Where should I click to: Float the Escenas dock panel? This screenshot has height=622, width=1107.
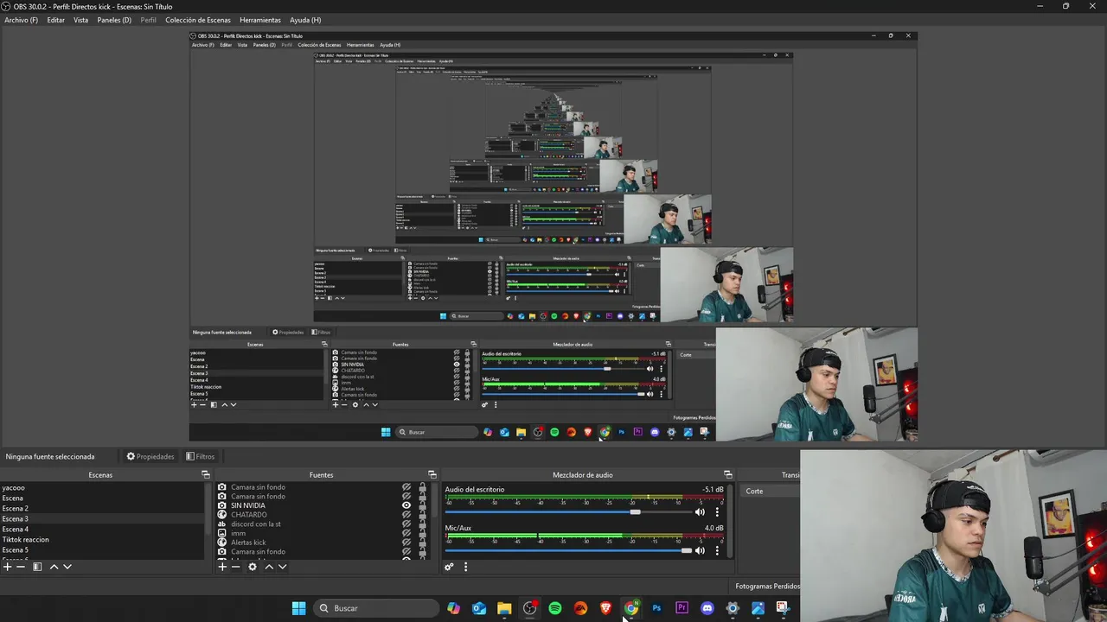[206, 474]
